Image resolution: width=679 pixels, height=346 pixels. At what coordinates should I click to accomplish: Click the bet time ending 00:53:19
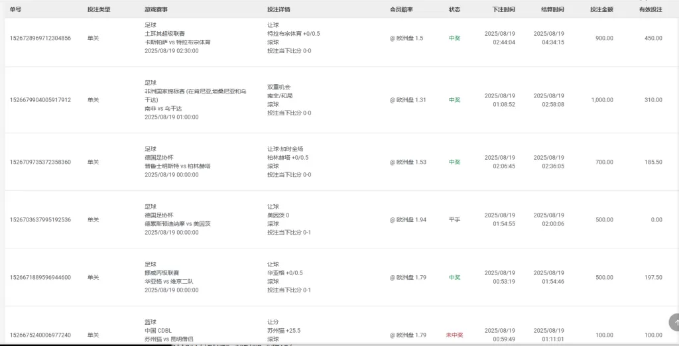click(x=500, y=277)
